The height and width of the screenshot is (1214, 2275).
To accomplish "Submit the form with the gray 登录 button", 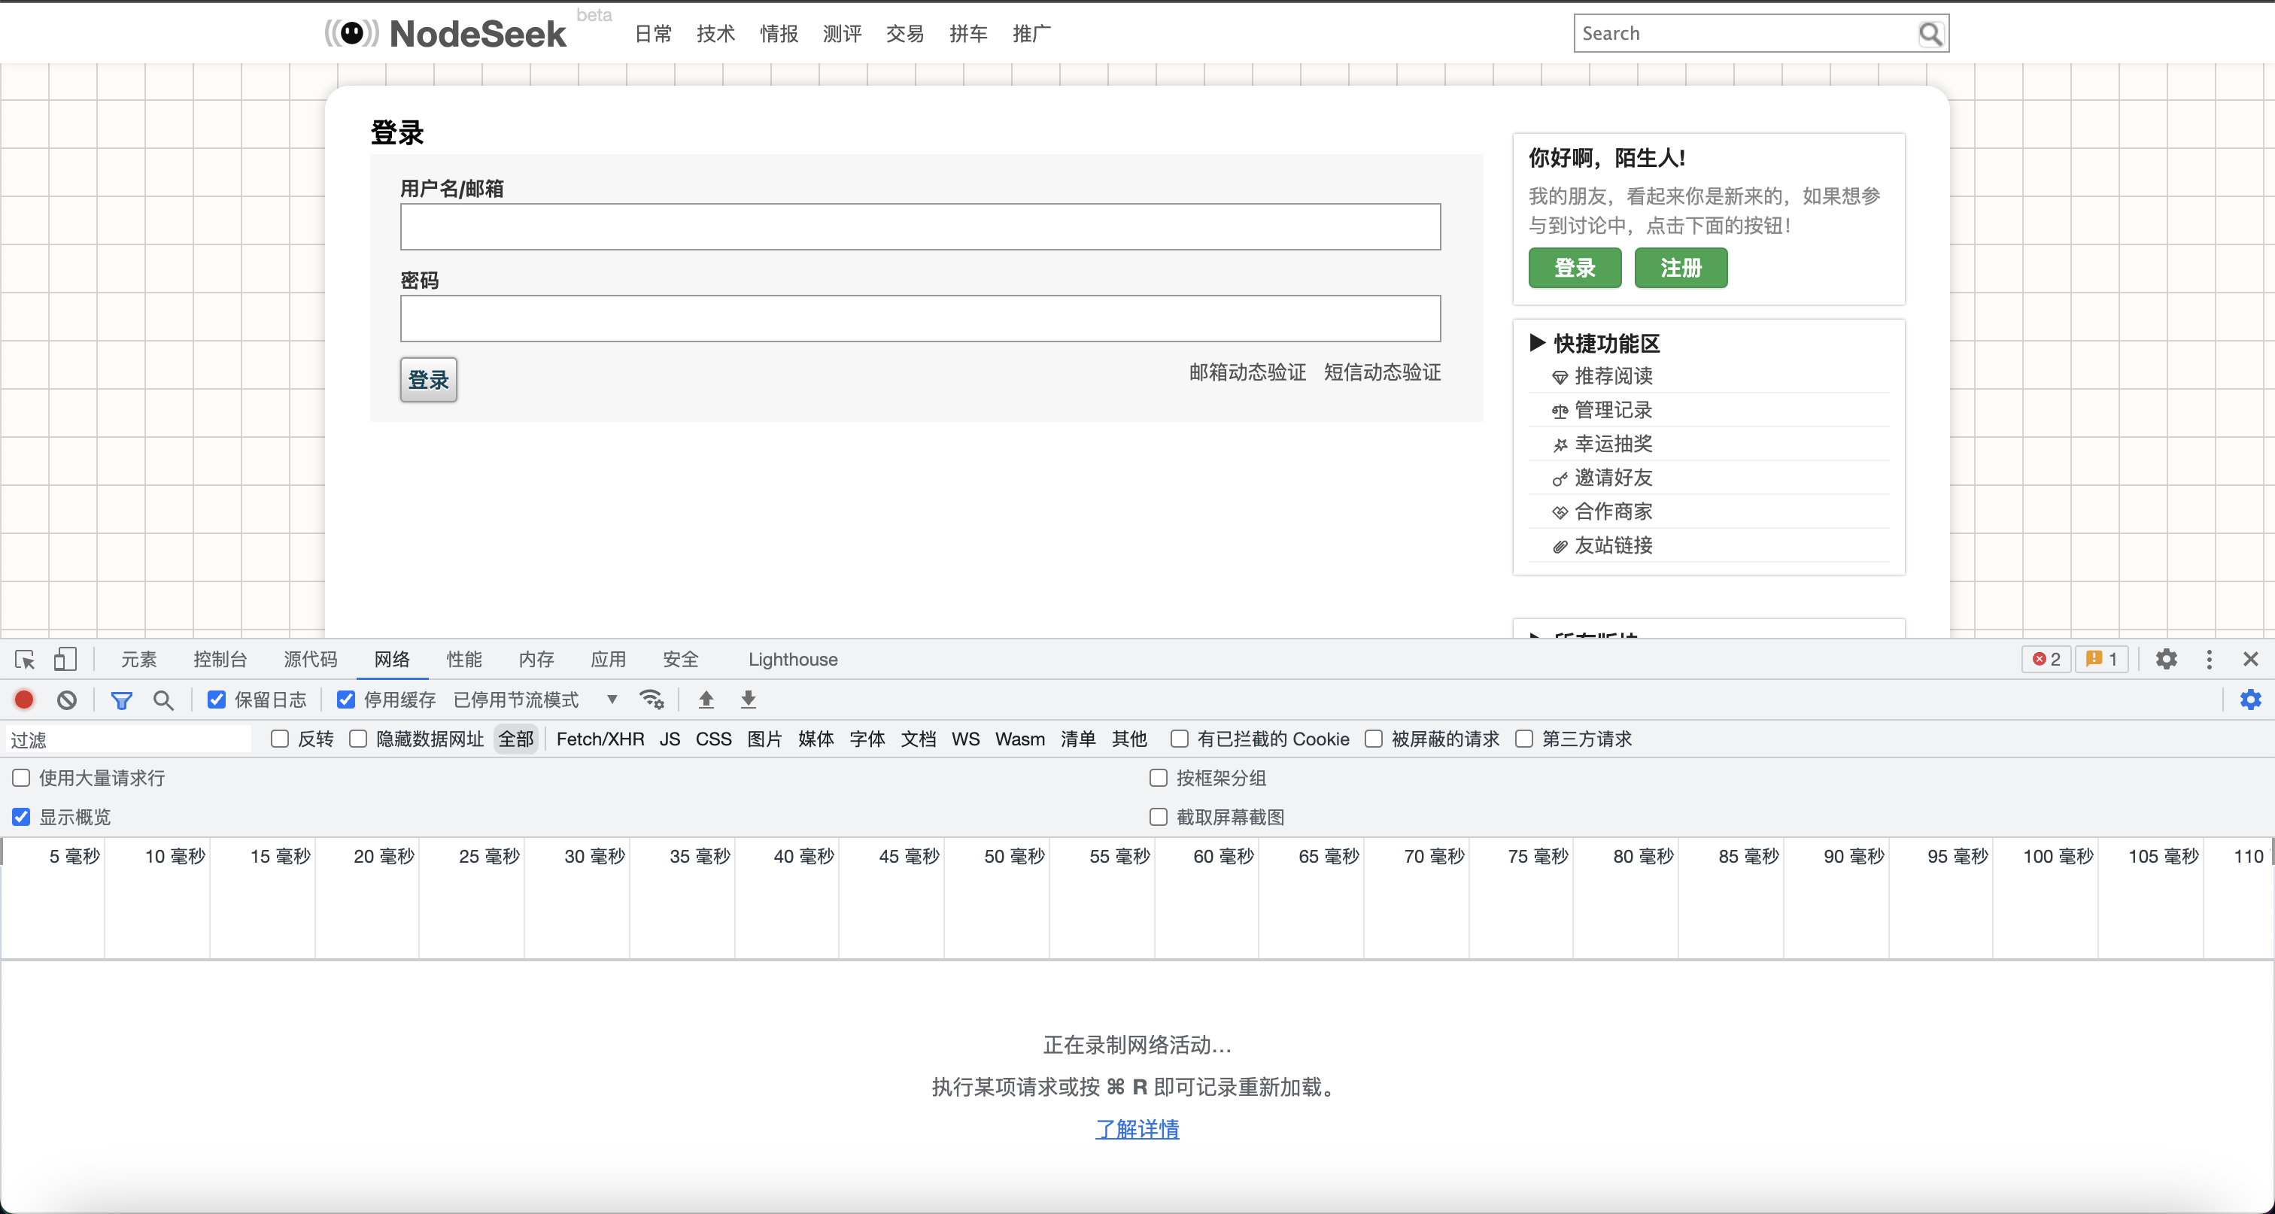I will (x=428, y=380).
